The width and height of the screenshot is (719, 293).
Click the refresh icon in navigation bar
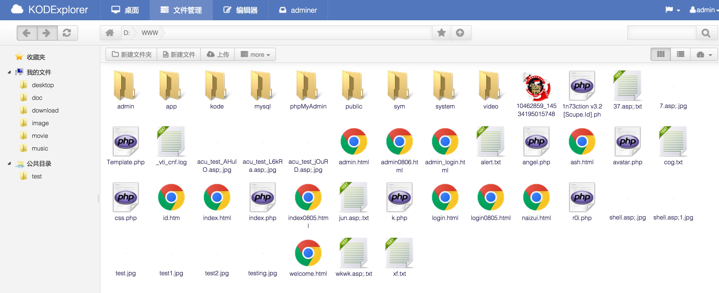67,33
